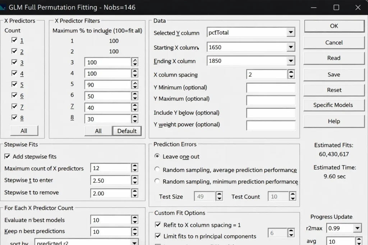Toggle Add stepwise fits checkbox
This screenshot has width=368, height=245.
(x=7, y=156)
